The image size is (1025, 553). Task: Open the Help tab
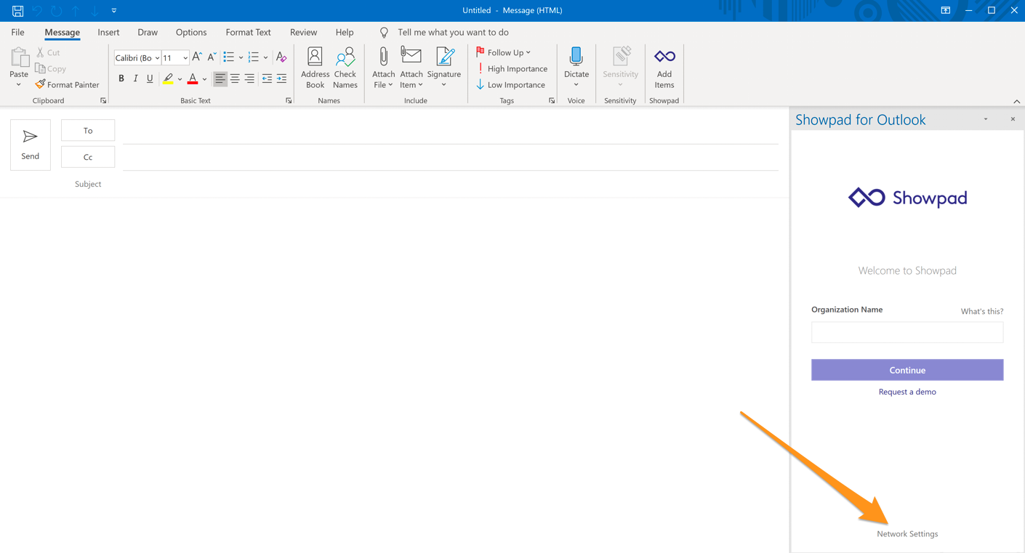[x=345, y=32]
